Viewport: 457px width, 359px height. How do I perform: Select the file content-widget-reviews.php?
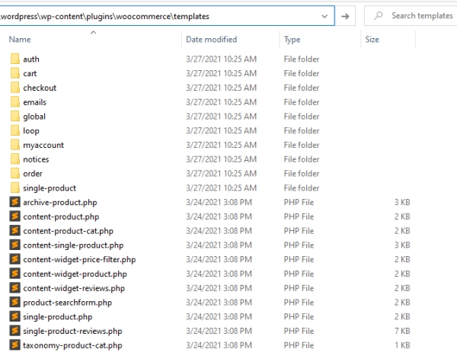(74, 288)
